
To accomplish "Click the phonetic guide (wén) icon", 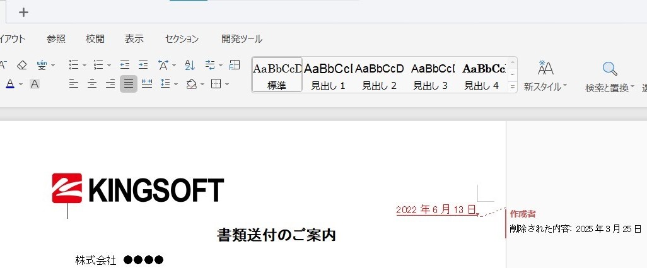I will coord(42,65).
